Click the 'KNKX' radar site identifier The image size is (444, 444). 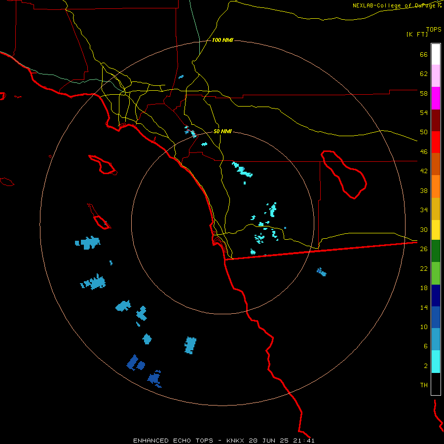point(236,441)
